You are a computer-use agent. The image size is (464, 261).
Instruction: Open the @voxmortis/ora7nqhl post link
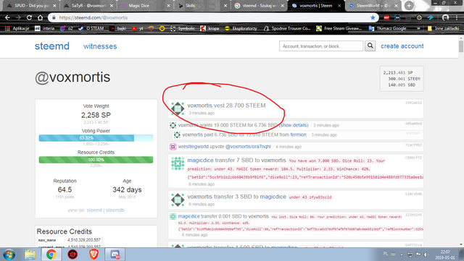click(248, 147)
